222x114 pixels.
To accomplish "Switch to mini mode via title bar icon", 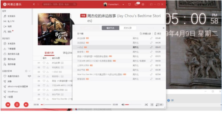I will pos(151,4).
